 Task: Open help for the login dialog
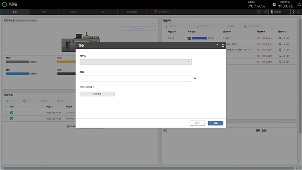click(217, 45)
